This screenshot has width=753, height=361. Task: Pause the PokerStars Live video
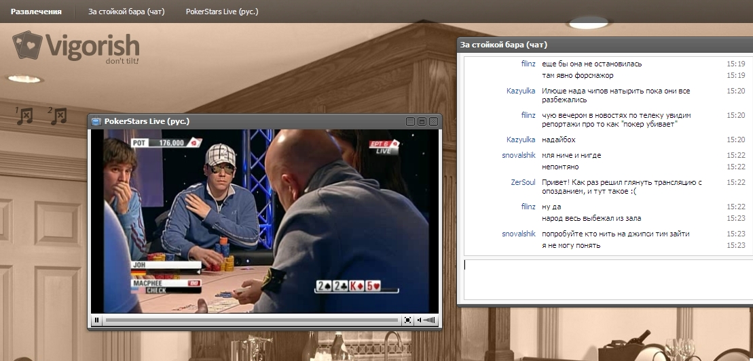tap(97, 320)
